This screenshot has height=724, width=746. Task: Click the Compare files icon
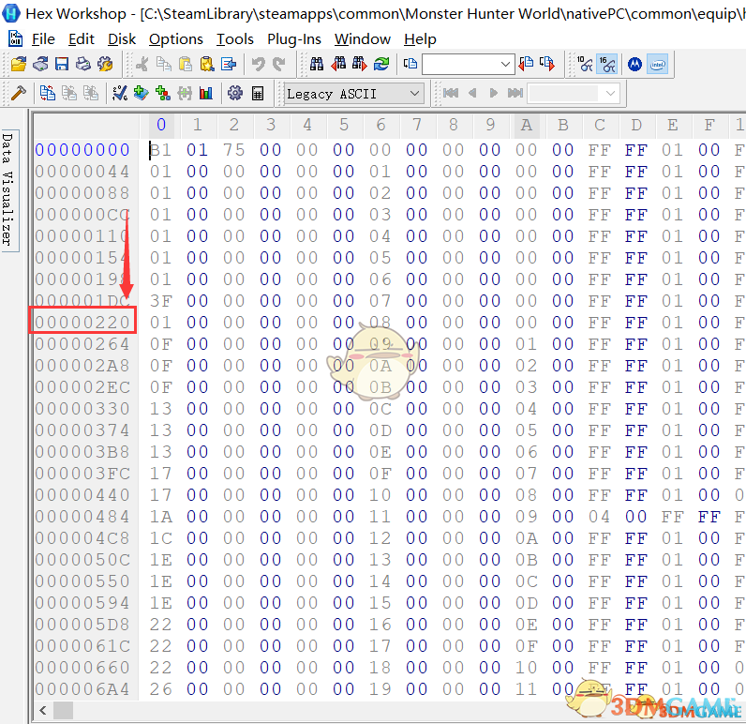(x=47, y=93)
